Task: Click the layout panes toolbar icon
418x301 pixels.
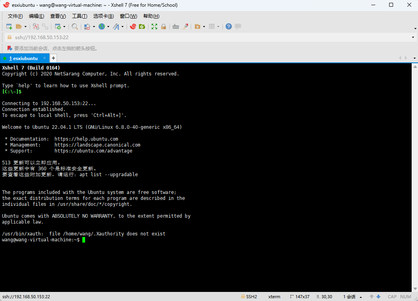Action: [x=212, y=26]
